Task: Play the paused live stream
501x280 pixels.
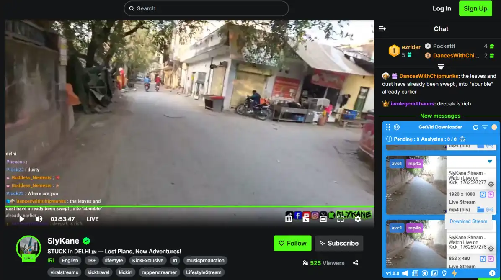Action: 21,218
